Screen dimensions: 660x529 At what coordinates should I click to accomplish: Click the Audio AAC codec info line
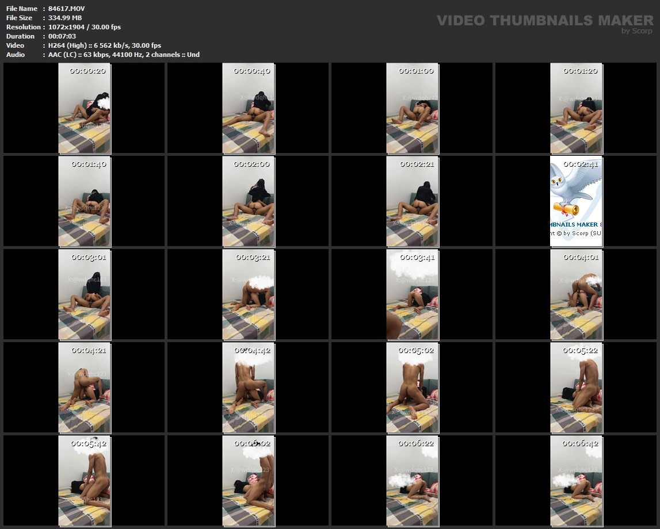(102, 55)
